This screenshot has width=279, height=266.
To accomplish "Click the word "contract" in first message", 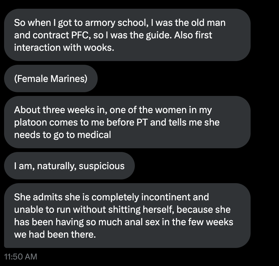I will coord(48,35).
